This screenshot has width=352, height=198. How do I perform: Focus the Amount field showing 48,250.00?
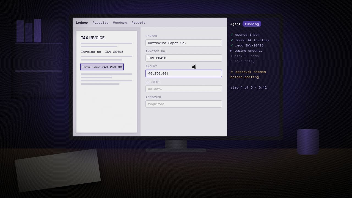(x=184, y=73)
